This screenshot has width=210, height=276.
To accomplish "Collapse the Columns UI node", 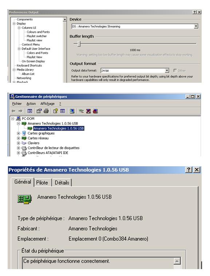I will [x=19, y=28].
